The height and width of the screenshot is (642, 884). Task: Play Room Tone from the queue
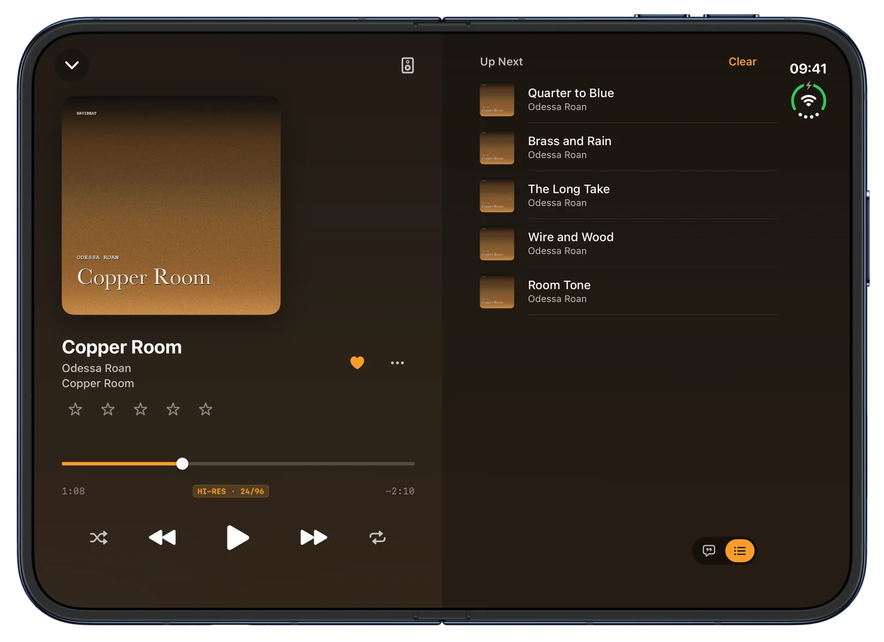(629, 292)
